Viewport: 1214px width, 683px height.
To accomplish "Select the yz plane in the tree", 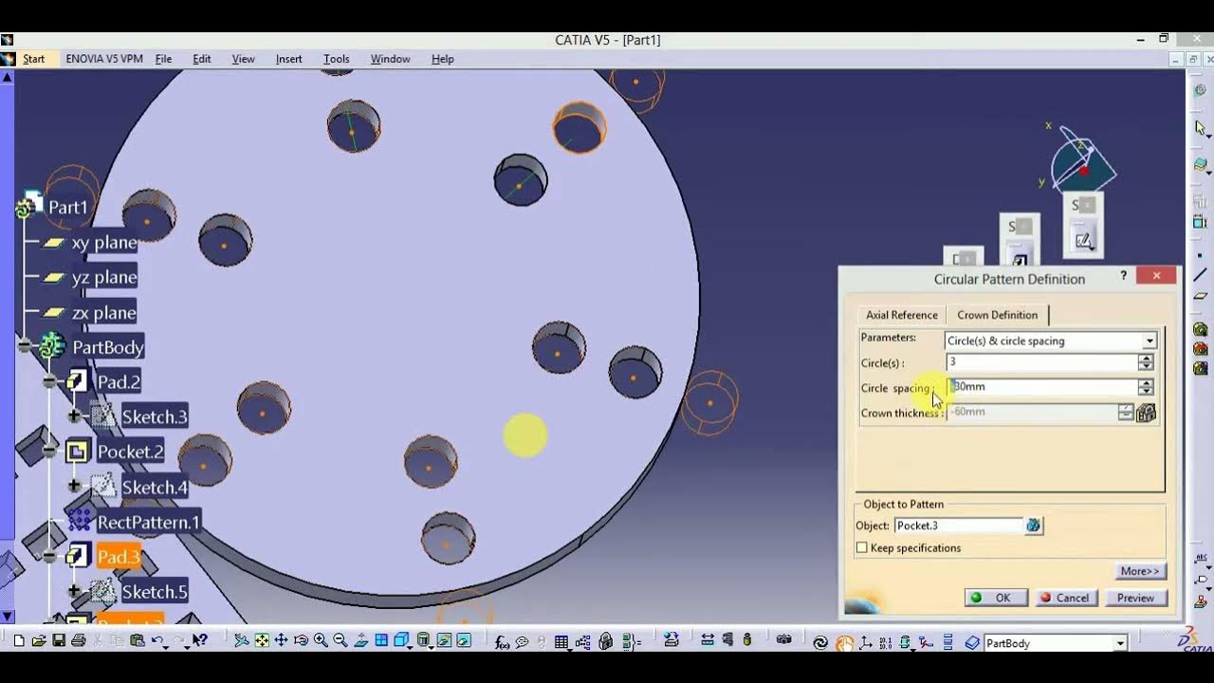I will point(104,277).
